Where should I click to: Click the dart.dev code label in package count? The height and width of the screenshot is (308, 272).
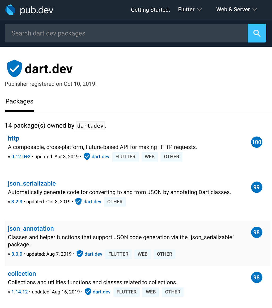(x=90, y=126)
